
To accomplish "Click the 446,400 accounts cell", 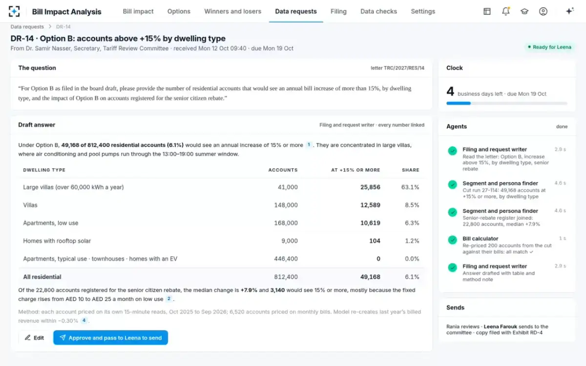I will (x=286, y=259).
